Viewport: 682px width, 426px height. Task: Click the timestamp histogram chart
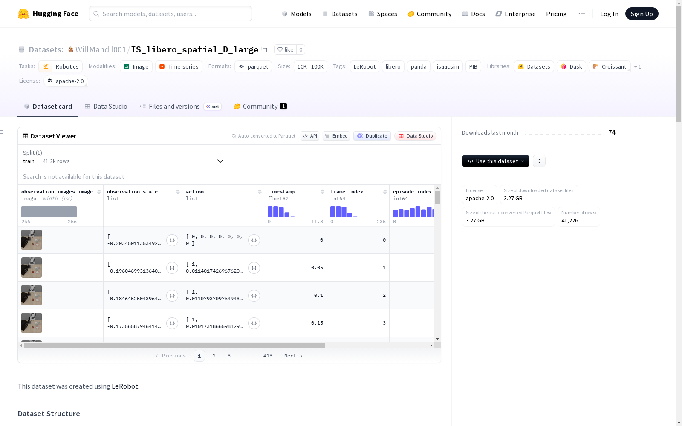click(295, 212)
